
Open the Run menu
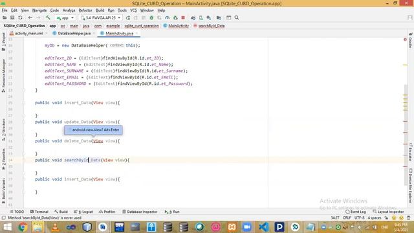pos(111,10)
